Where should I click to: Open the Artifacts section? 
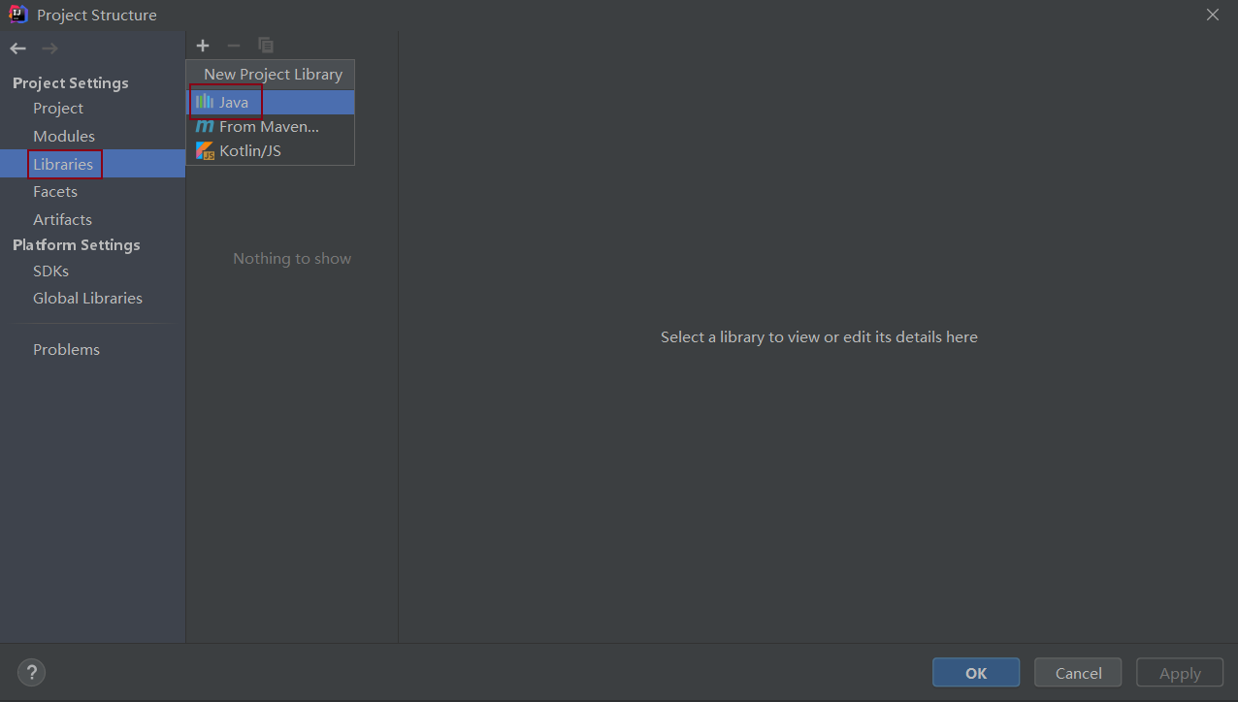62,219
